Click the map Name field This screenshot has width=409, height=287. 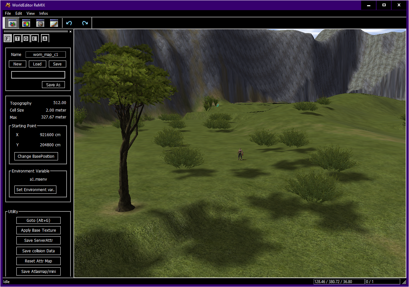click(46, 55)
